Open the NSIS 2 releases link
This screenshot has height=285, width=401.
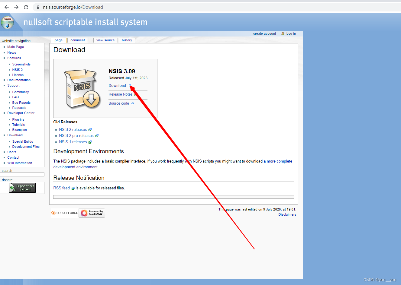73,130
